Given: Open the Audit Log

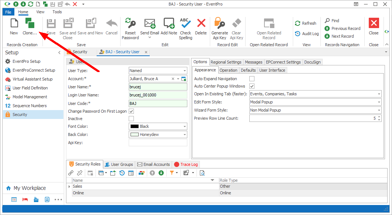Looking at the screenshot, I should (x=307, y=34).
